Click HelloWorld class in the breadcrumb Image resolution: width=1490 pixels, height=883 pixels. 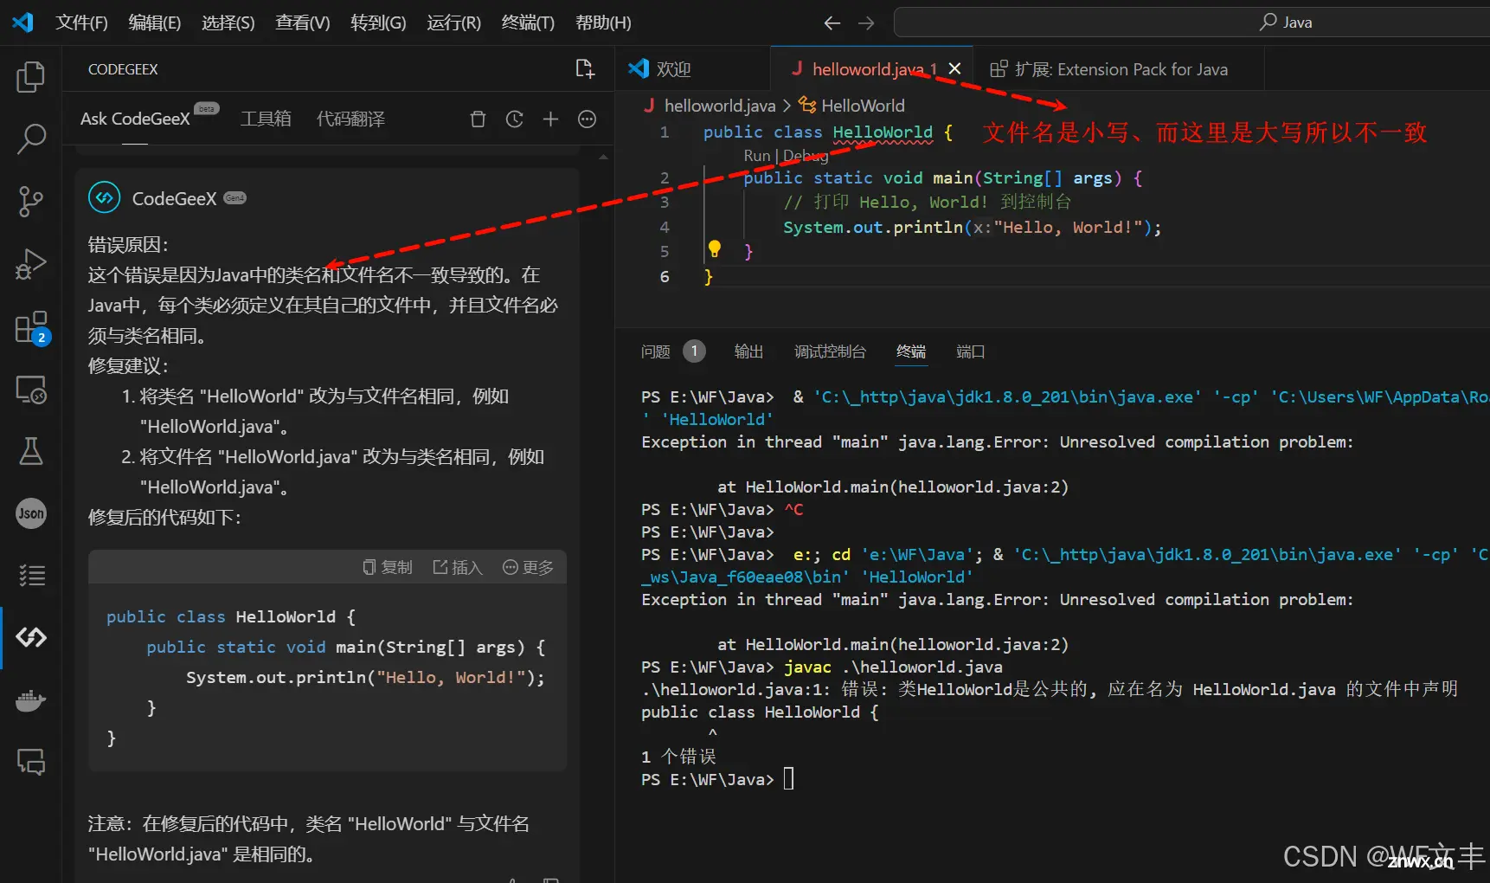[852, 106]
